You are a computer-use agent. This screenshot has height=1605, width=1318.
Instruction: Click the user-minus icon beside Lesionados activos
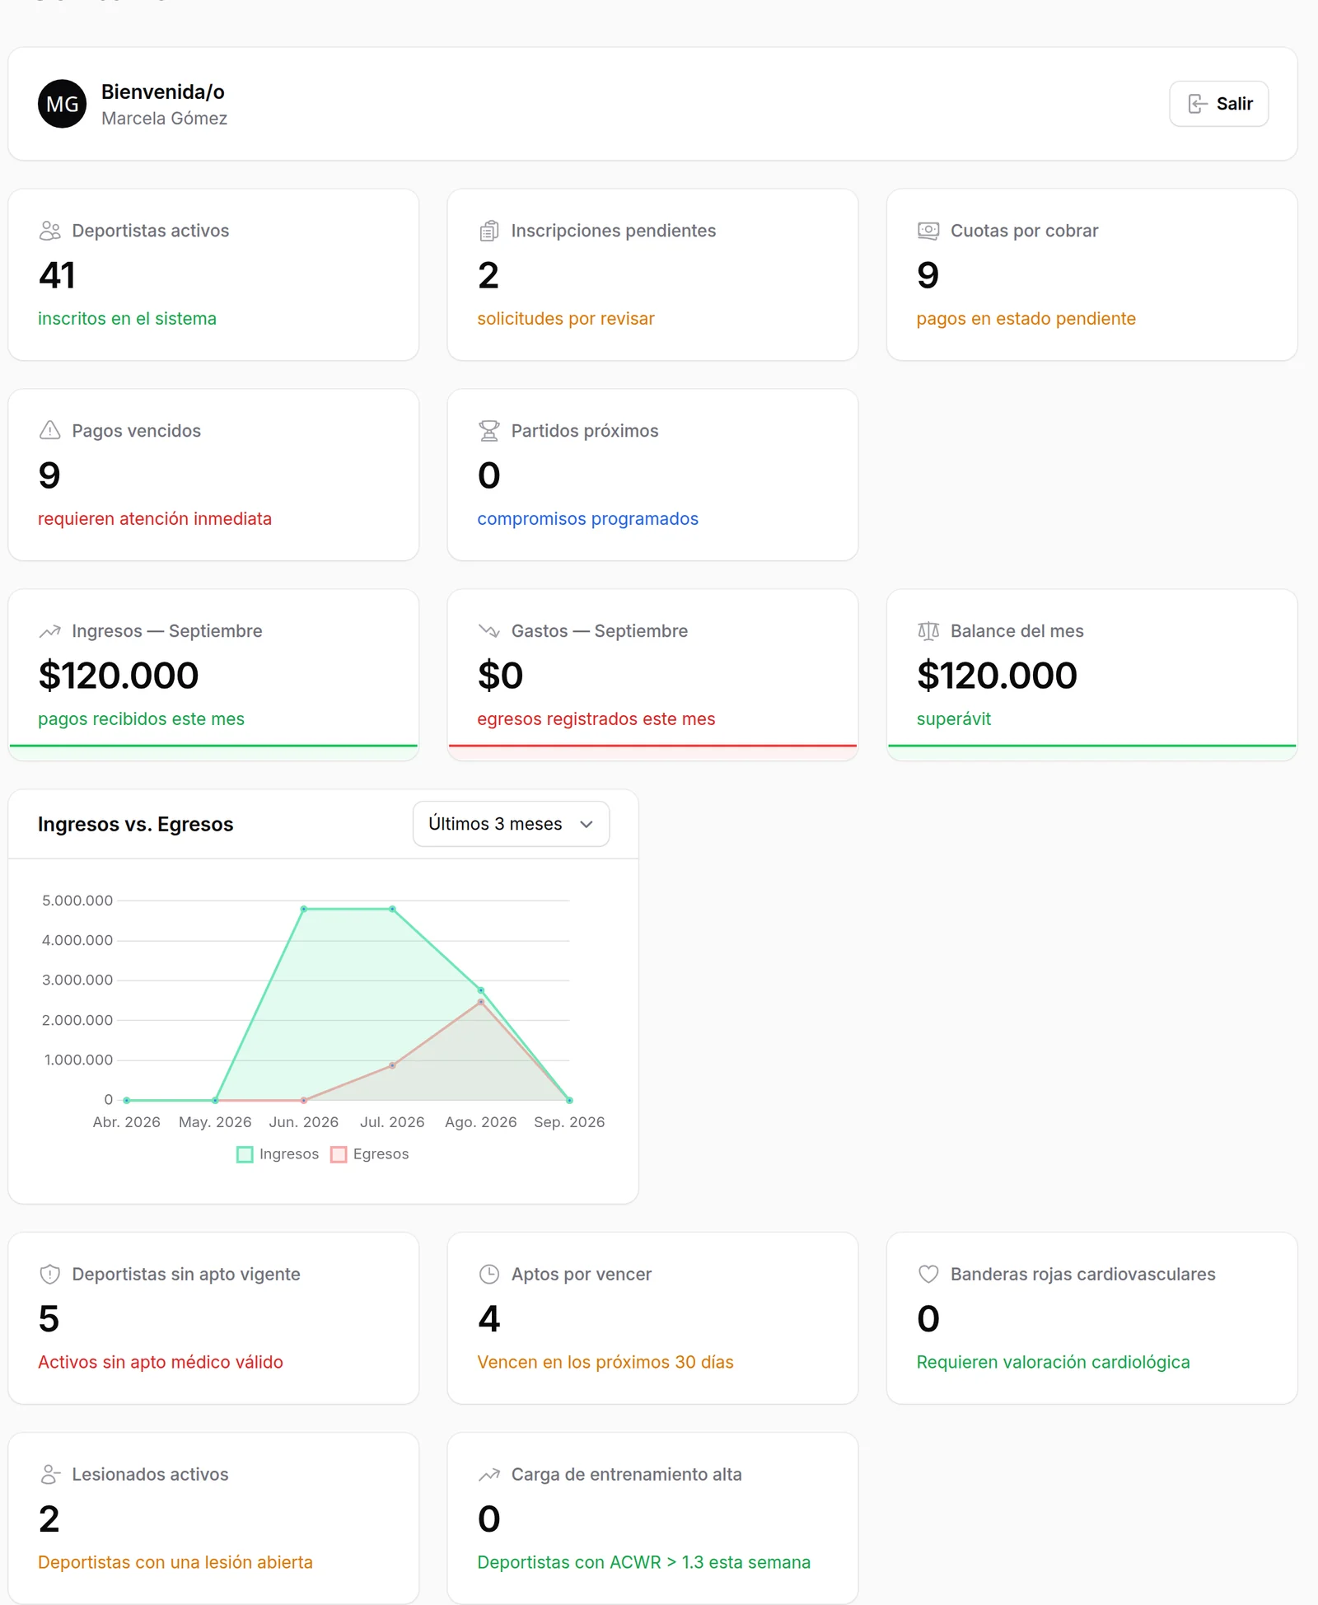[x=49, y=1475]
